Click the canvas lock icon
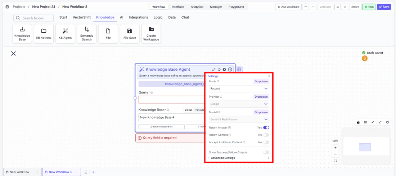Viewport: 396px width, 176px height. [358, 122]
